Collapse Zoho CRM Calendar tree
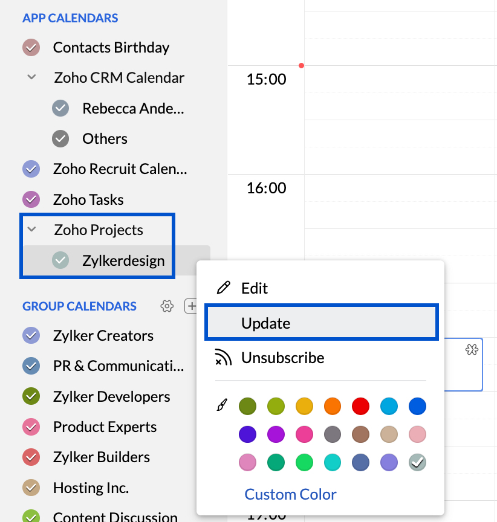The image size is (497, 522). click(32, 77)
